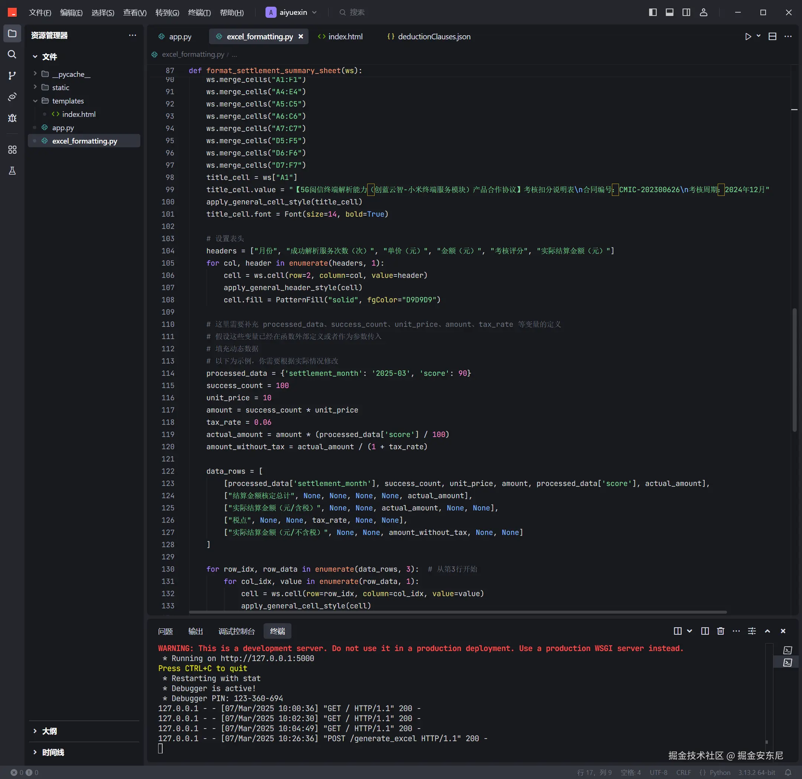Collapse the templates folder

68,101
